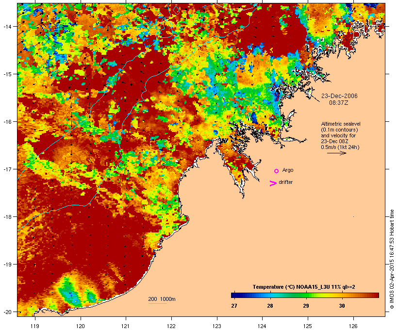This screenshot has height=330, width=398.
Task: Click longitude axis label 125
Action: tap(308, 326)
